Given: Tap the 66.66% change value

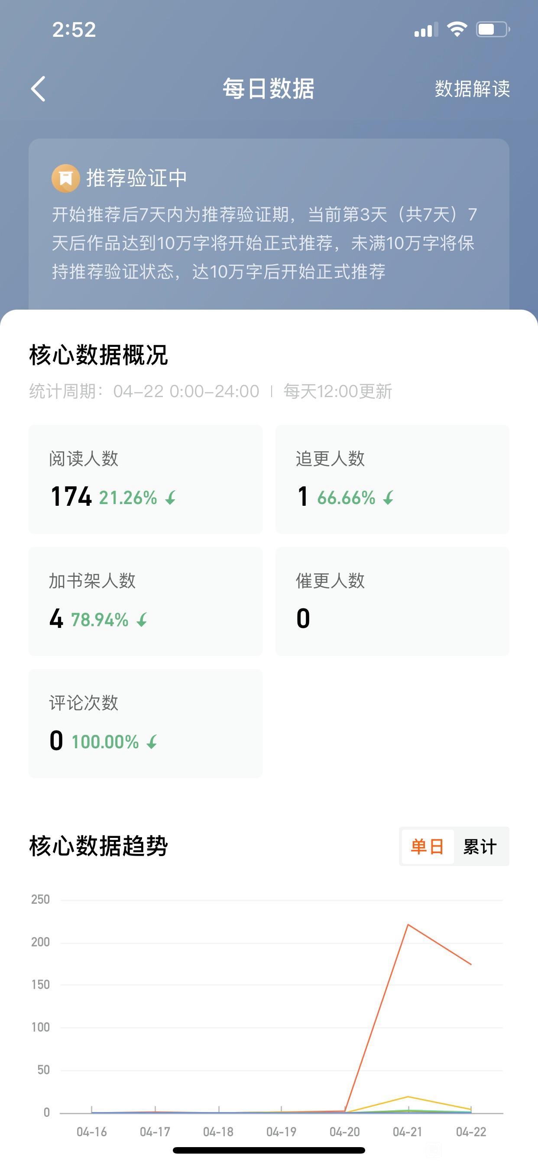Looking at the screenshot, I should 346,498.
